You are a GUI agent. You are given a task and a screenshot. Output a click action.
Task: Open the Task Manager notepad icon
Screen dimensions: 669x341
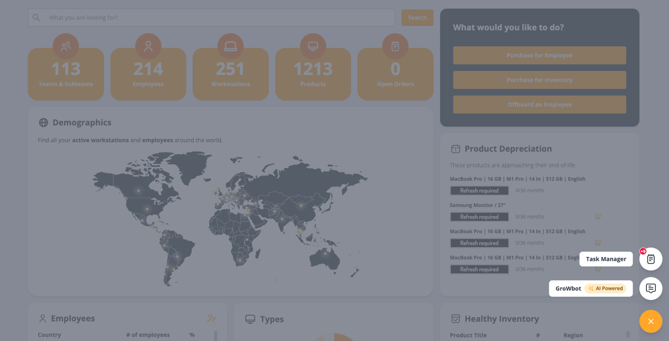[651, 259]
